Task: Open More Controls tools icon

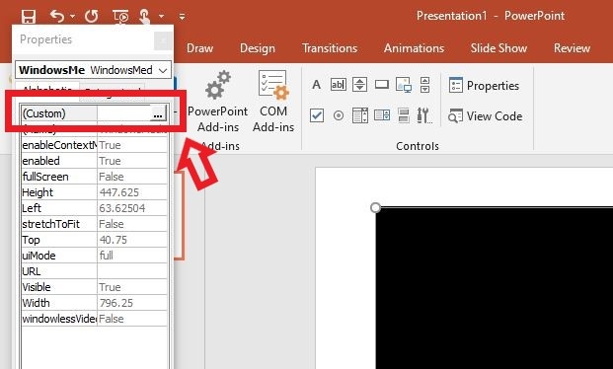Action: [424, 115]
